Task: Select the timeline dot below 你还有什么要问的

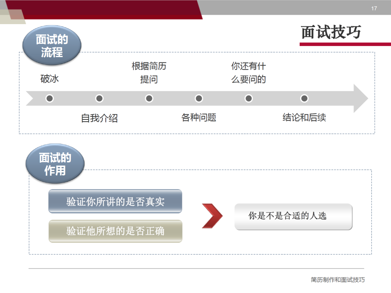Action: (248, 98)
